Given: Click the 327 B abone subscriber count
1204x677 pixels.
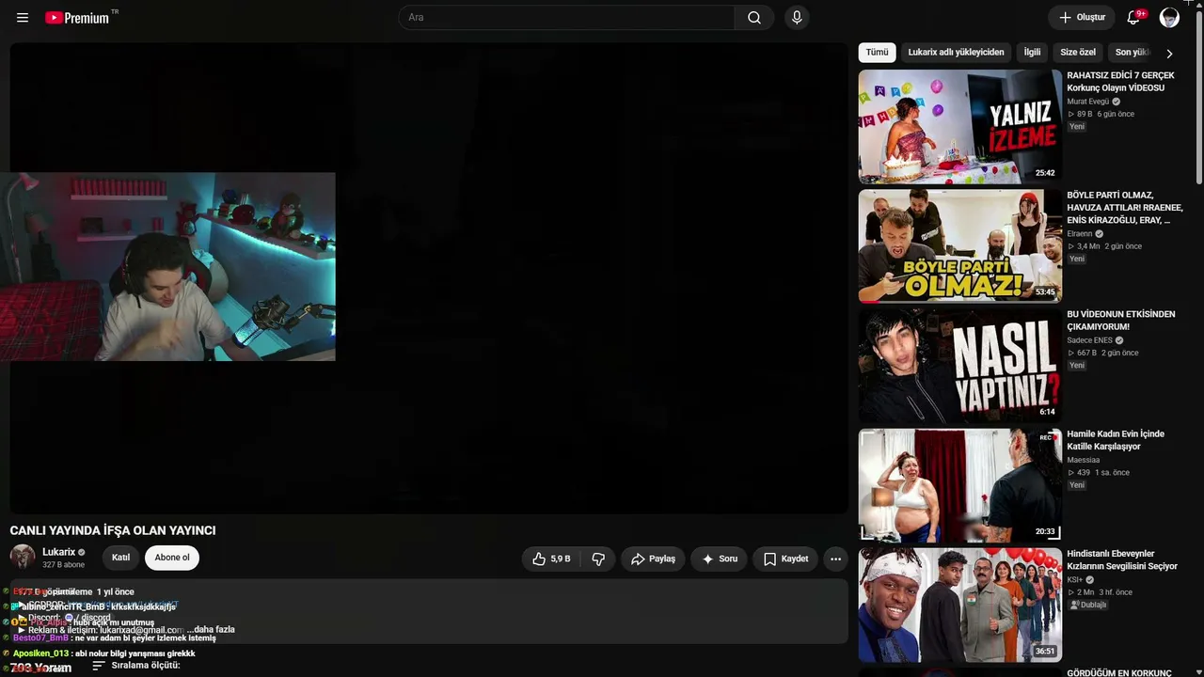Looking at the screenshot, I should tap(63, 565).
